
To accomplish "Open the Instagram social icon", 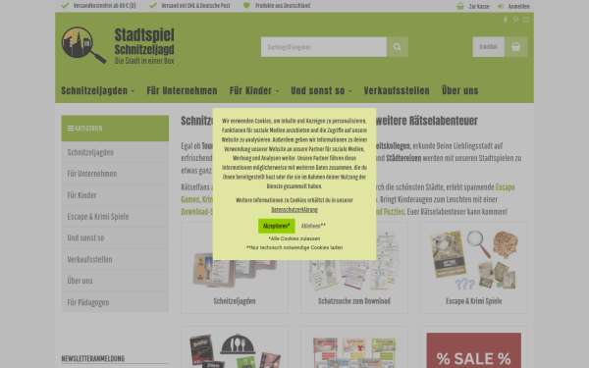I will [x=526, y=20].
